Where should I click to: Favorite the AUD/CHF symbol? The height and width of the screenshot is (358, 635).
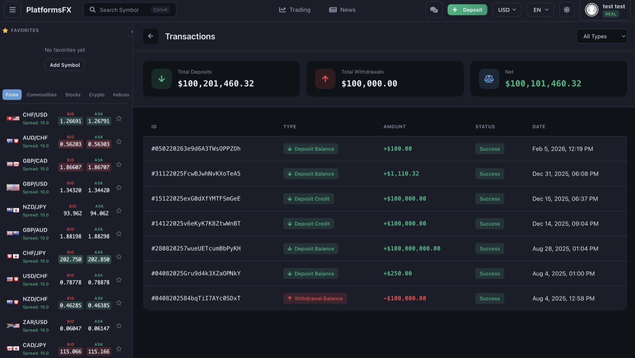click(x=119, y=141)
